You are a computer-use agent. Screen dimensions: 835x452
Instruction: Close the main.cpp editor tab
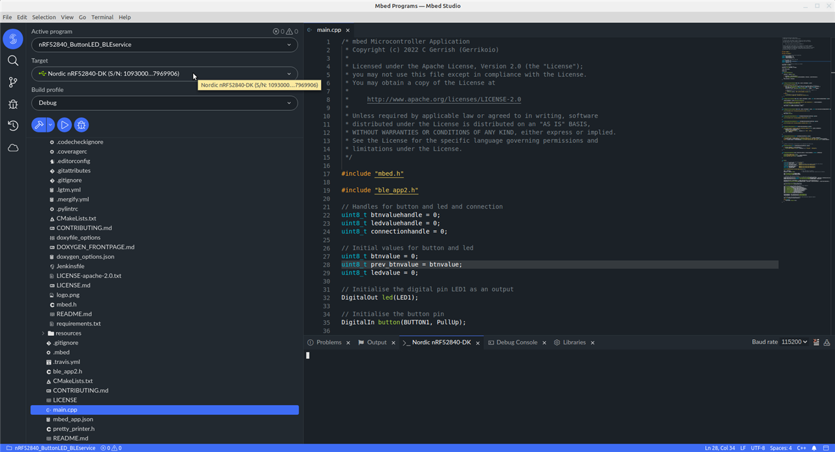[x=348, y=30]
